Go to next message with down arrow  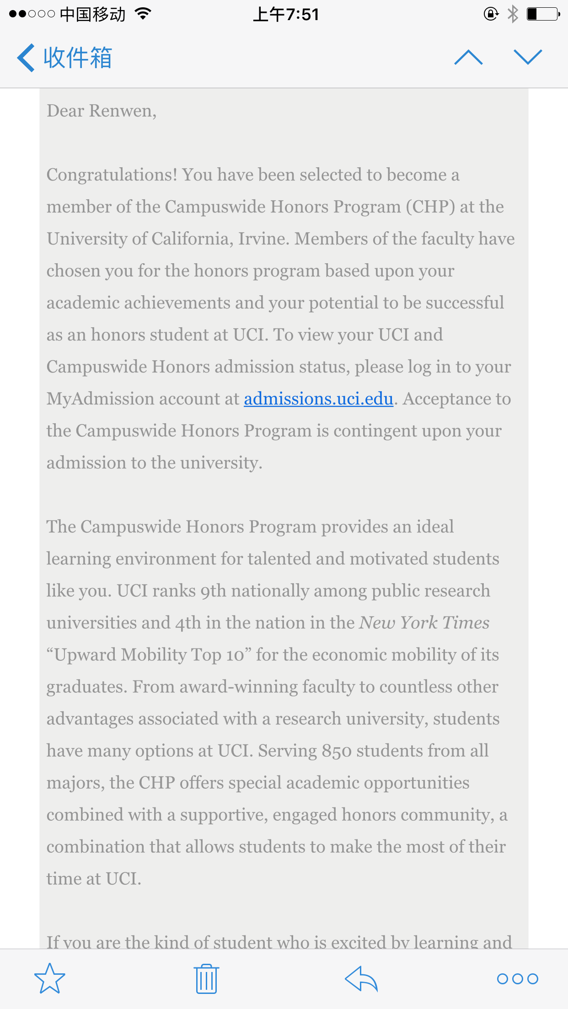[x=528, y=58]
